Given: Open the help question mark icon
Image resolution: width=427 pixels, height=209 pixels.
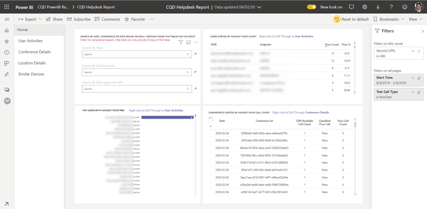Looking at the screenshot, I should point(391,7).
